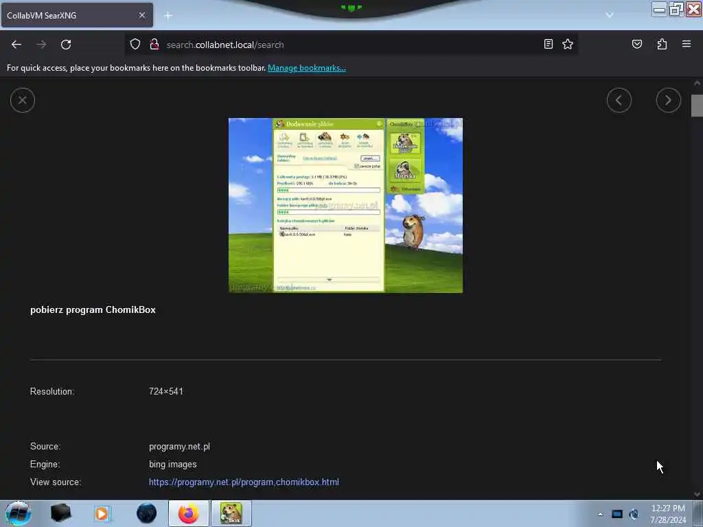The image size is (703, 527).
Task: Reload the current page
Action: coord(66,45)
